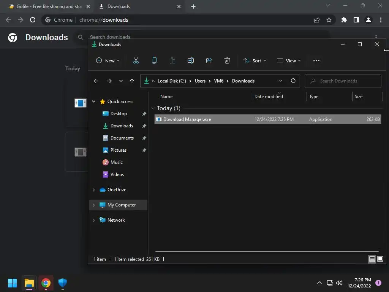Go forward in File Explorer navigation

click(109, 81)
